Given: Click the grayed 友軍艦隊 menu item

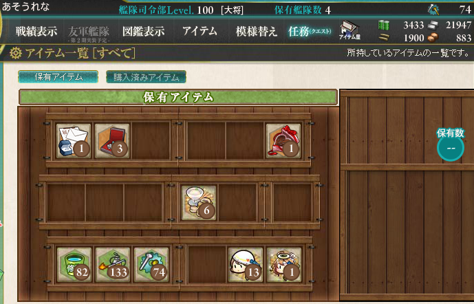Looking at the screenshot, I should click(89, 33).
